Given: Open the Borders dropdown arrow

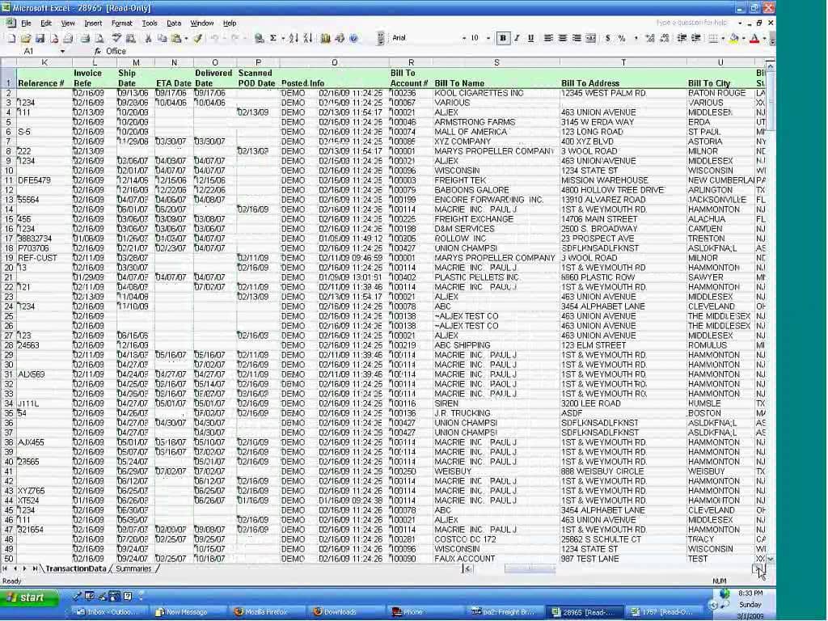Looking at the screenshot, I should (723, 38).
